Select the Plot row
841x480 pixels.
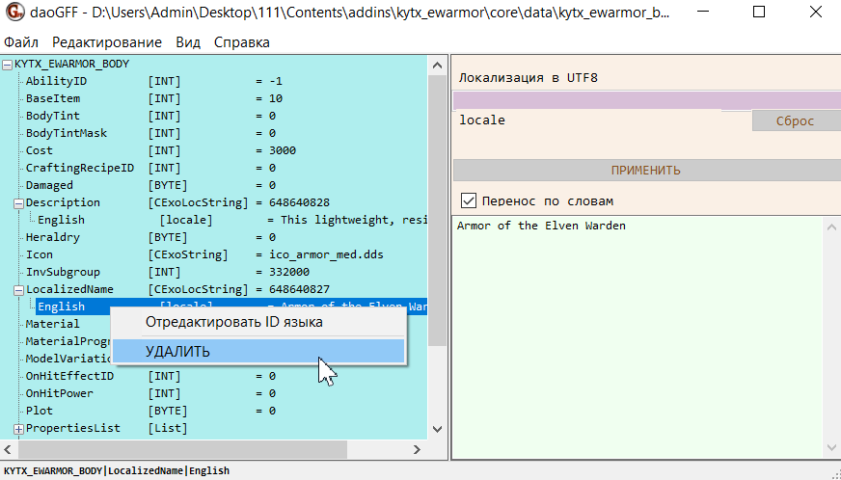(150, 411)
